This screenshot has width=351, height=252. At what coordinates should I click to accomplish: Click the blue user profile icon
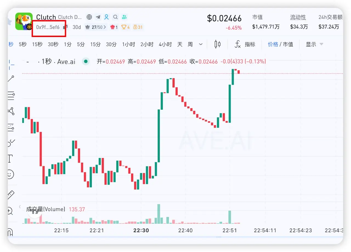(x=107, y=17)
